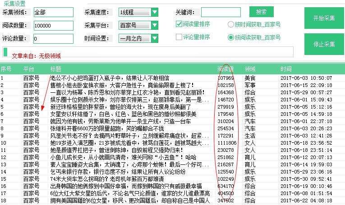Select row titled 出身韩国的她俩嫁到中国好幸福
The width and height of the screenshot is (345, 205).
pyautogui.click(x=172, y=186)
